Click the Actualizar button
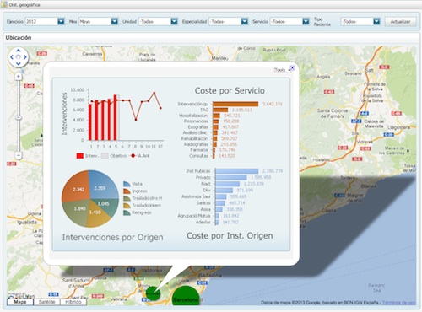The width and height of the screenshot is (422, 312). pos(400,21)
